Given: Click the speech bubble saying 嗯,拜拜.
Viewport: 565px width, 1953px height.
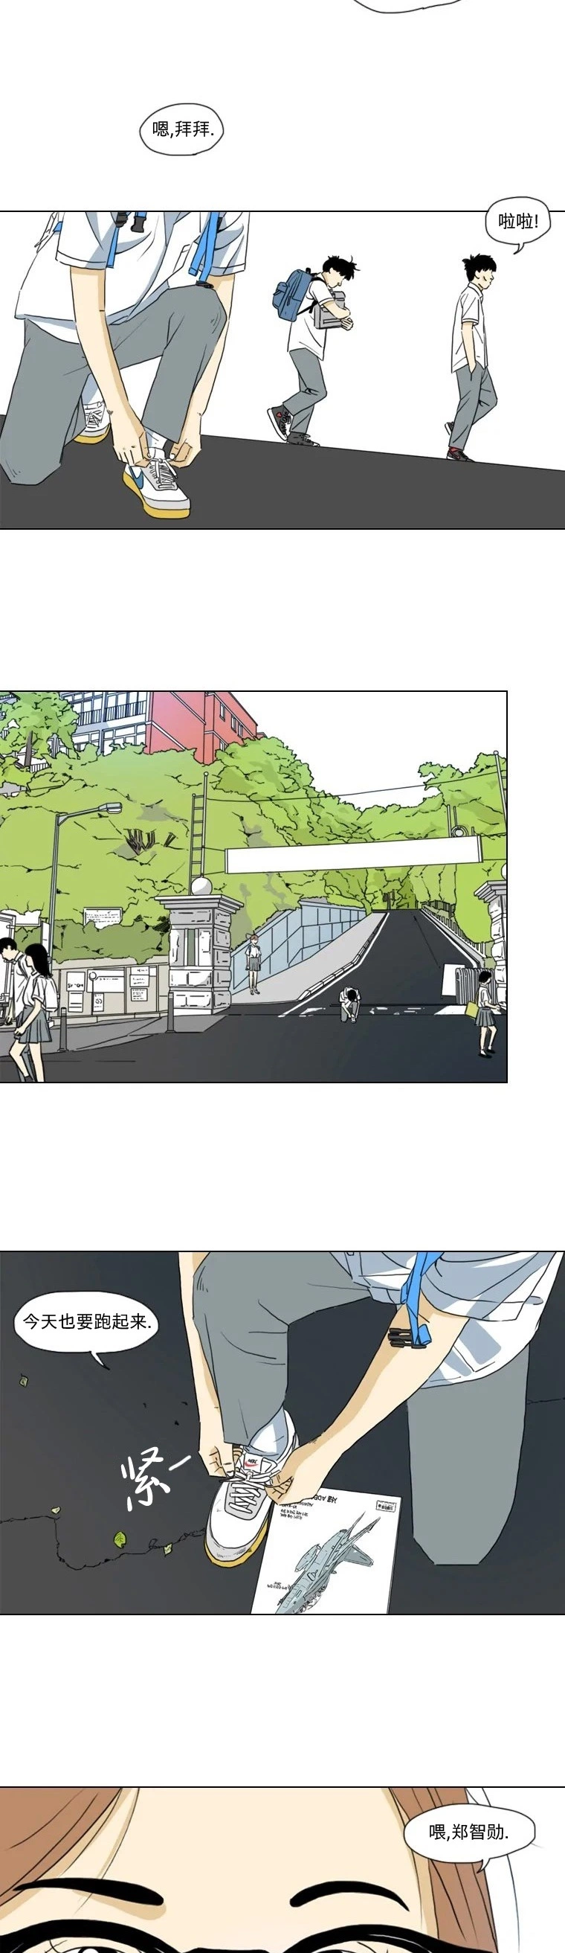Looking at the screenshot, I should (x=184, y=129).
